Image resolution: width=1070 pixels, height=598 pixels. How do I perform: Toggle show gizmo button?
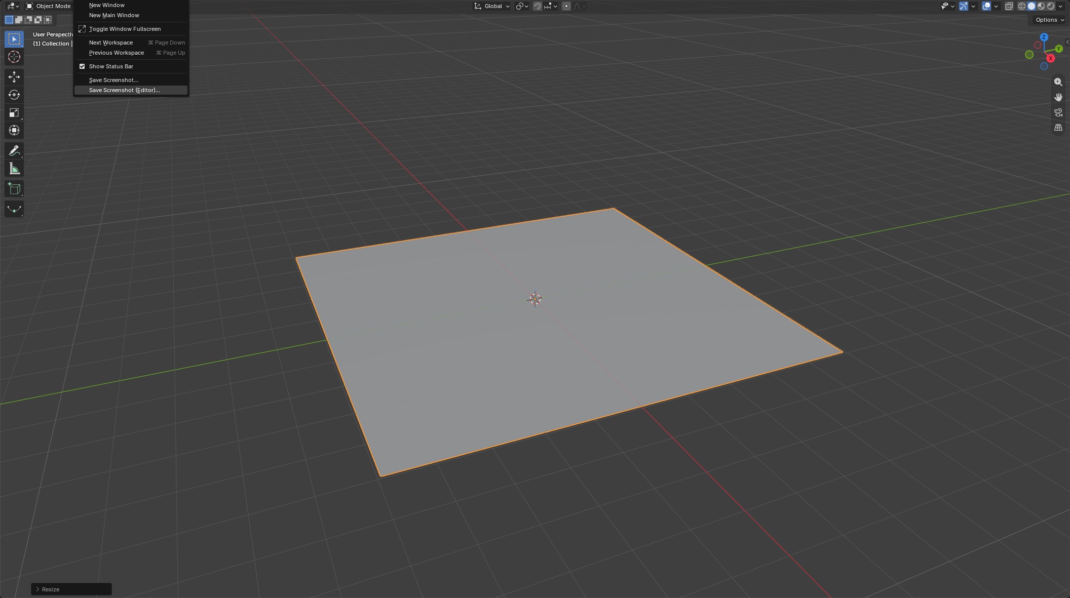964,6
